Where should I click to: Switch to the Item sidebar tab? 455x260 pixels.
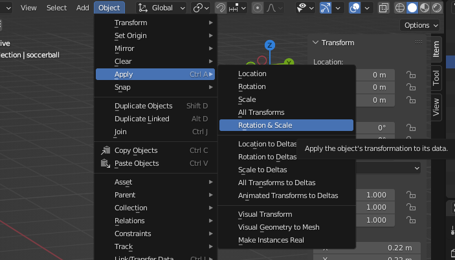point(436,49)
